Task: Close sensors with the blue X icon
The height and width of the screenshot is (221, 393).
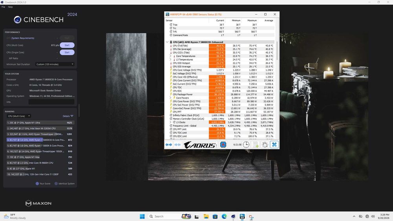Action: 274,145
